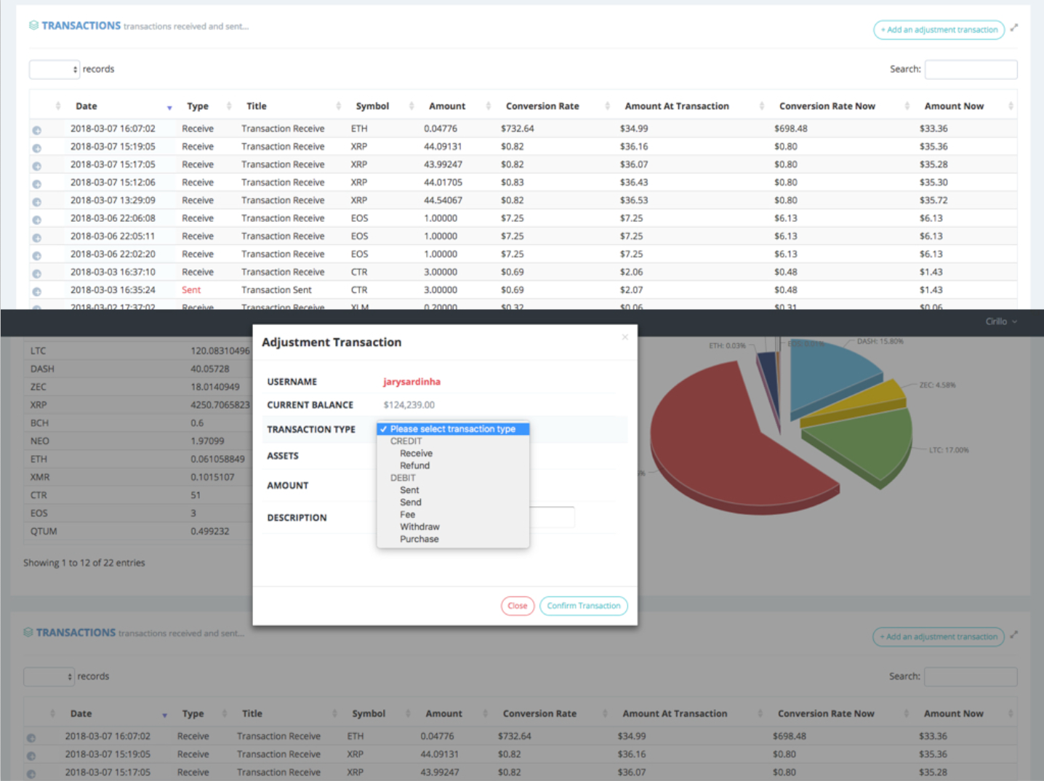Select the highlighted 'Please select transaction type' option
This screenshot has width=1044, height=781.
[452, 429]
